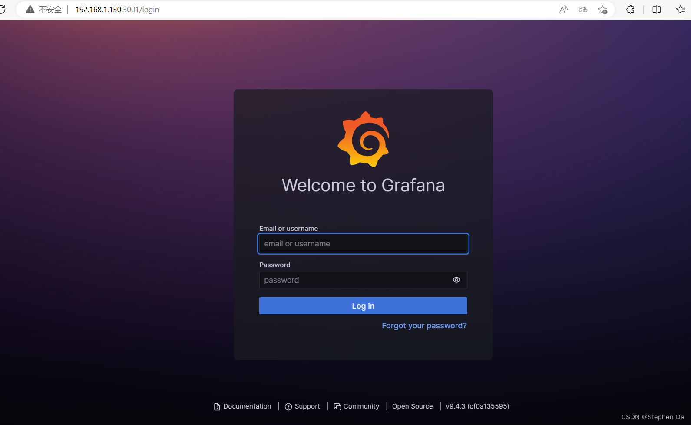Click the Password label
The height and width of the screenshot is (425, 691).
click(274, 265)
